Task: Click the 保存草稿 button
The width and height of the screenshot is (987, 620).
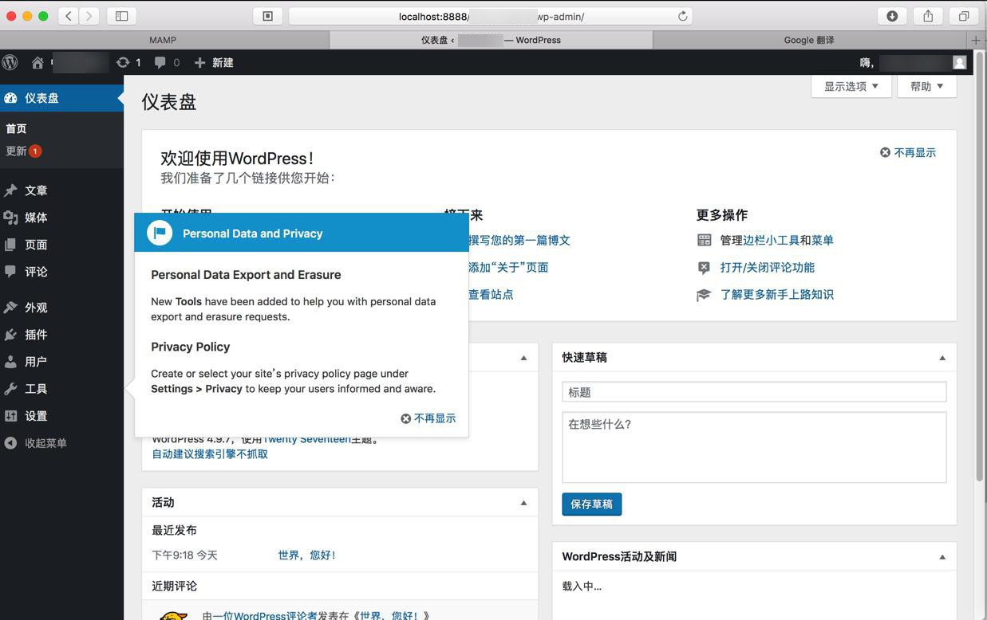Action: (x=591, y=504)
